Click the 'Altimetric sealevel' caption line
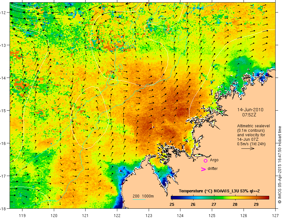282x218 pixels. click(x=253, y=126)
